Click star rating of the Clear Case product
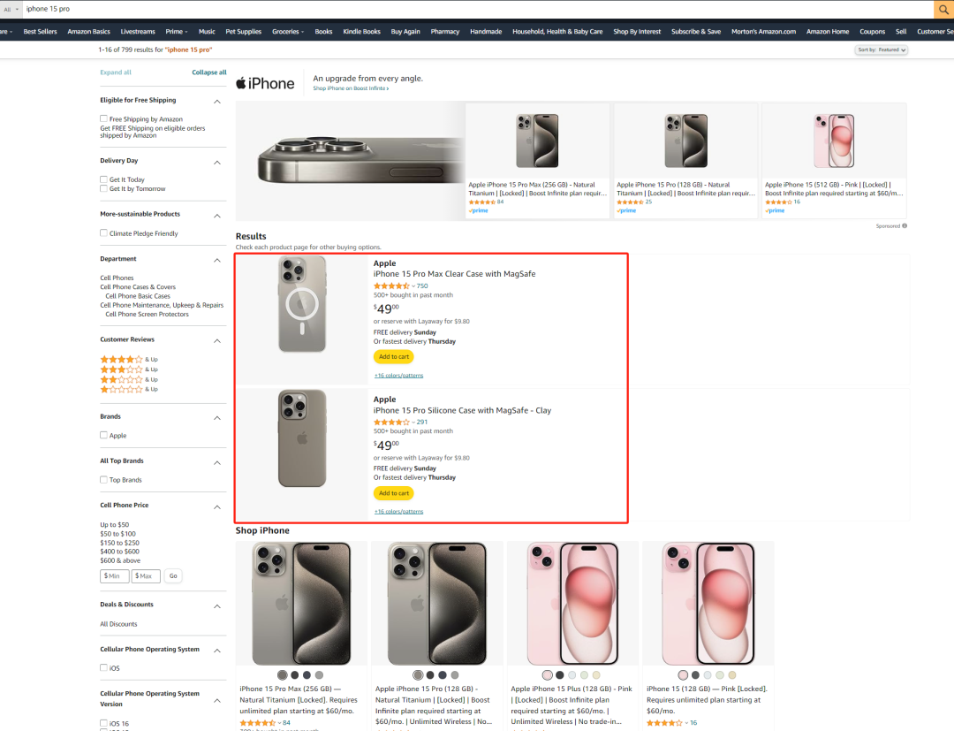954x731 pixels. click(x=391, y=286)
